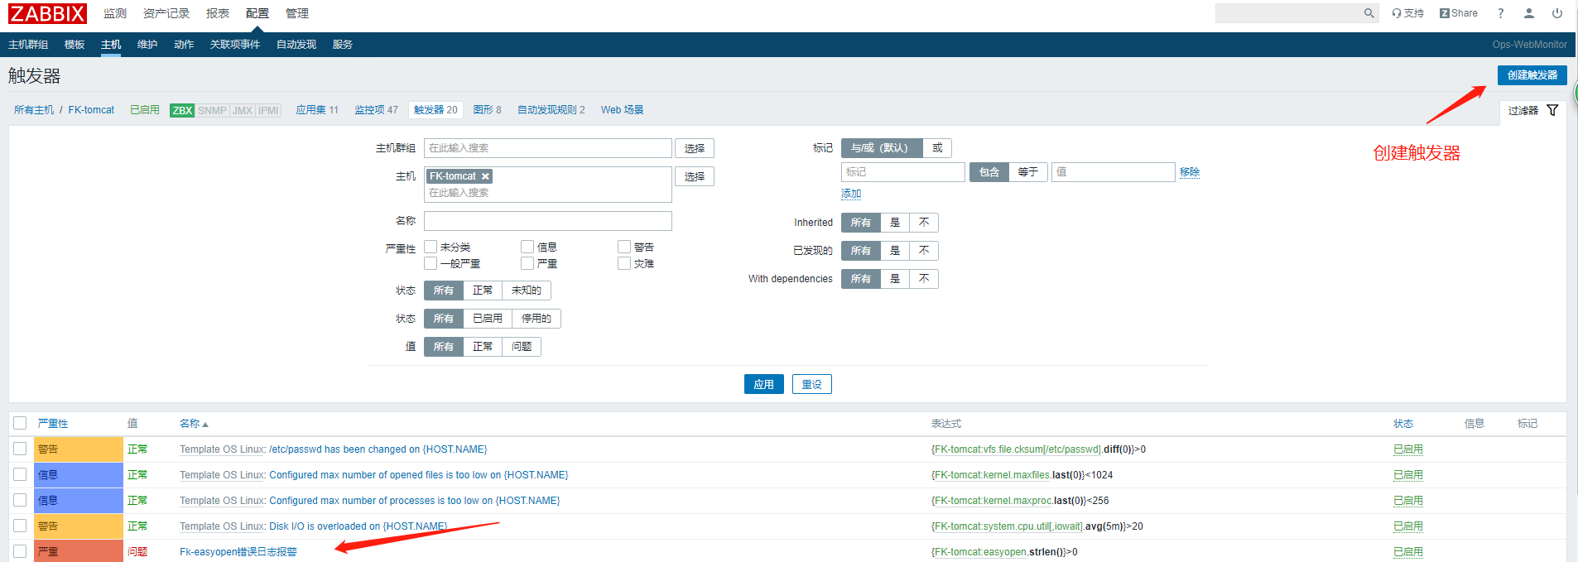The height and width of the screenshot is (562, 1578).
Task: Go to 主机群组 submenu
Action: [28, 45]
